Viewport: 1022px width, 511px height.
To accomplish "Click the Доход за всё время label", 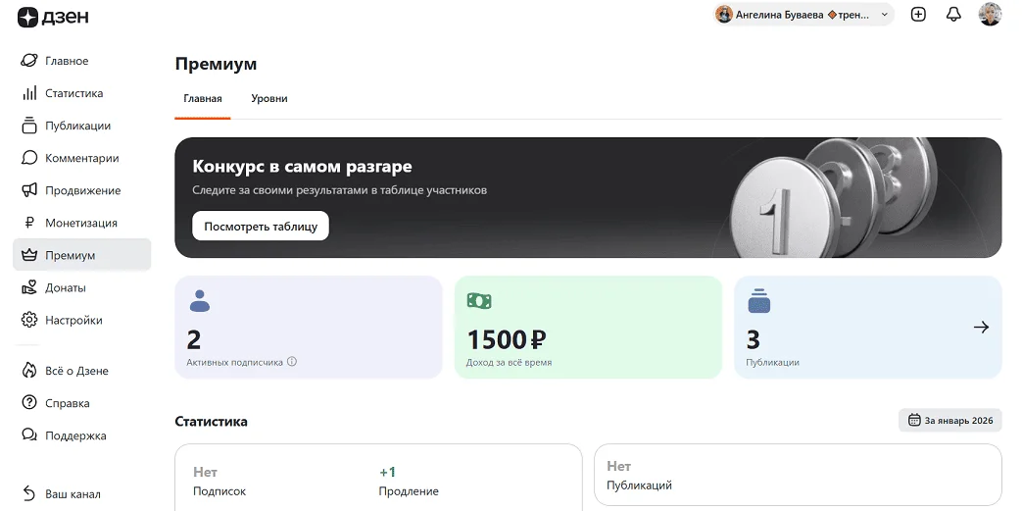I will pos(510,362).
